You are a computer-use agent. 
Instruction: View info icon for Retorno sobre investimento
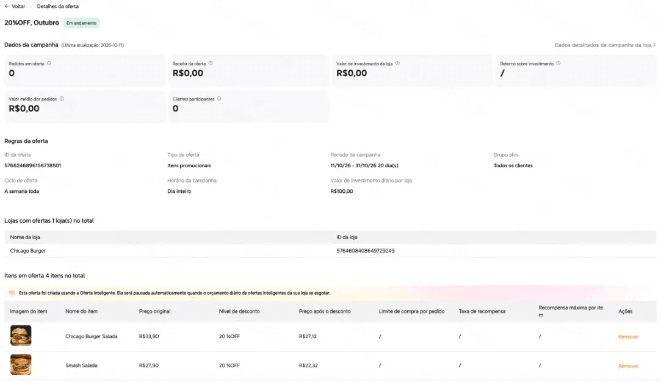(x=558, y=63)
